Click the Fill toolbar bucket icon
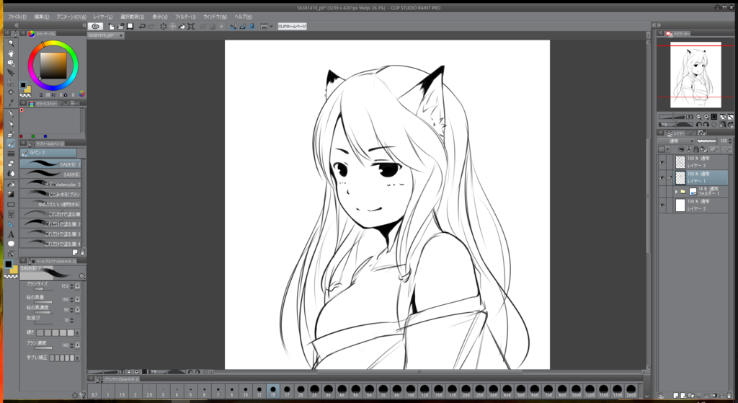Image resolution: width=738 pixels, height=403 pixels. (x=182, y=27)
